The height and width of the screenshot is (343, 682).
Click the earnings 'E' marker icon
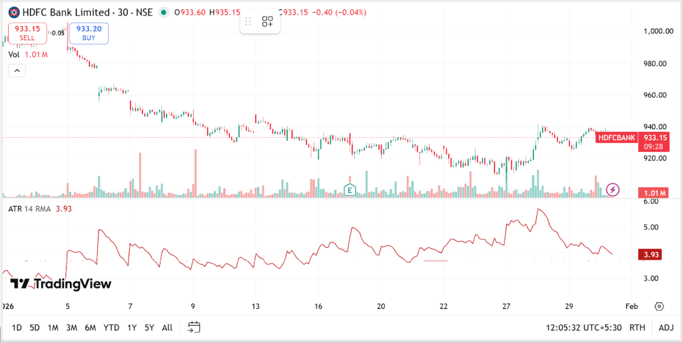tap(350, 190)
